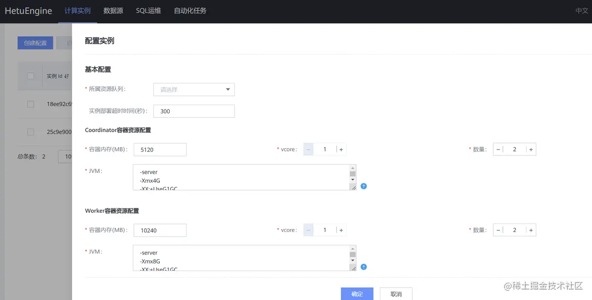The width and height of the screenshot is (592, 300).
Task: Switch to 自动化任务 tab
Action: (x=190, y=10)
